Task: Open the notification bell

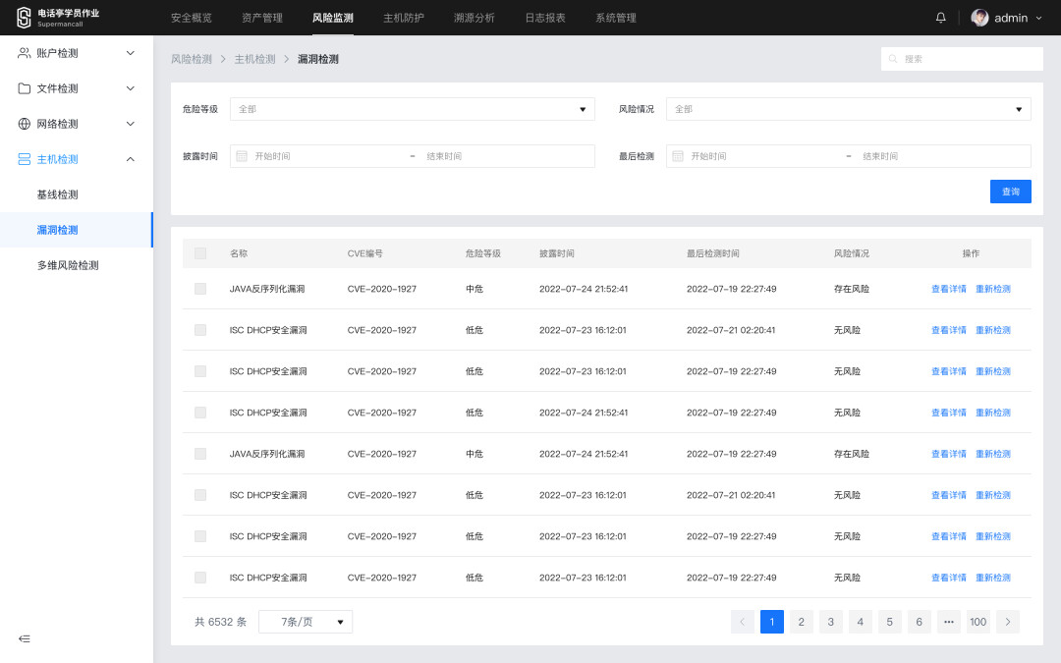Action: coord(940,18)
